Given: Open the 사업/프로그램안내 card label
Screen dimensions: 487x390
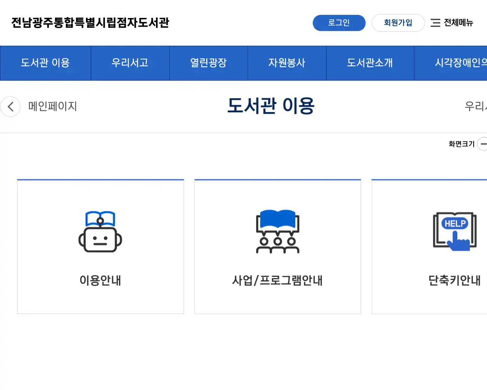Looking at the screenshot, I should (278, 280).
